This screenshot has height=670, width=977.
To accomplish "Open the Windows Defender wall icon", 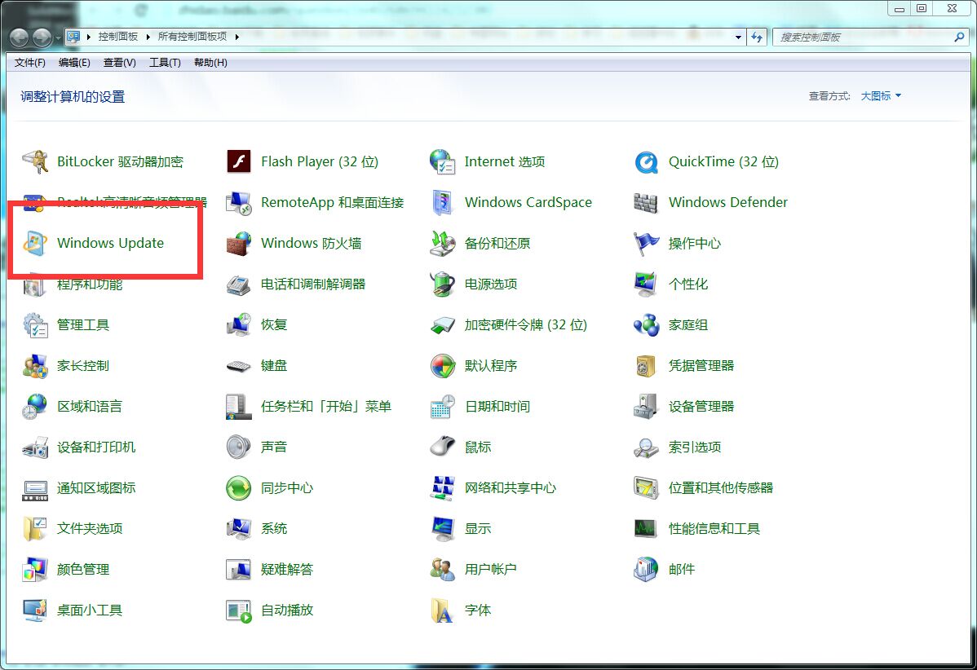I will (x=646, y=203).
